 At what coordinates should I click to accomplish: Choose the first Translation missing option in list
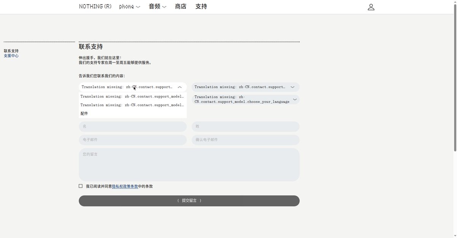point(133,97)
